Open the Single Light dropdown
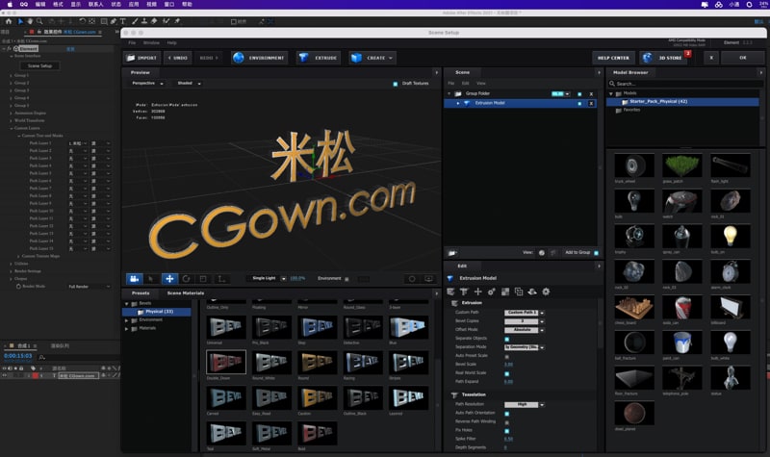This screenshot has height=457, width=770. (269, 278)
